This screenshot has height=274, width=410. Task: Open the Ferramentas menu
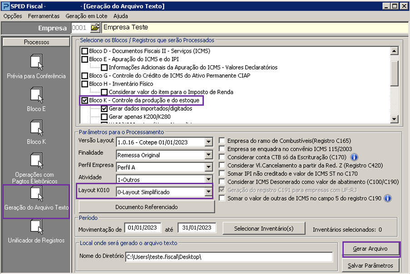coord(44,16)
